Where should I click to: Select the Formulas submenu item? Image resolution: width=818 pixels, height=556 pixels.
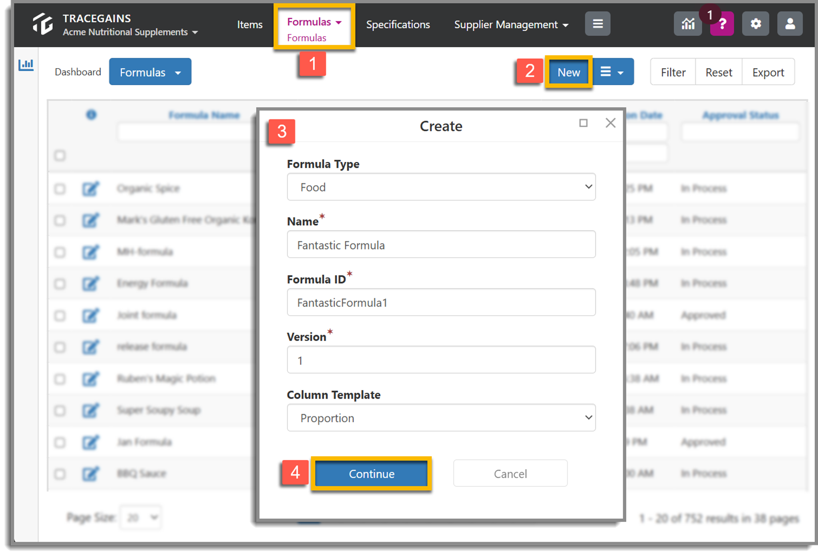(x=307, y=38)
